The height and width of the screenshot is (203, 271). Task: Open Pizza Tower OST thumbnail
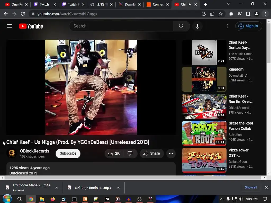pyautogui.click(x=204, y=160)
